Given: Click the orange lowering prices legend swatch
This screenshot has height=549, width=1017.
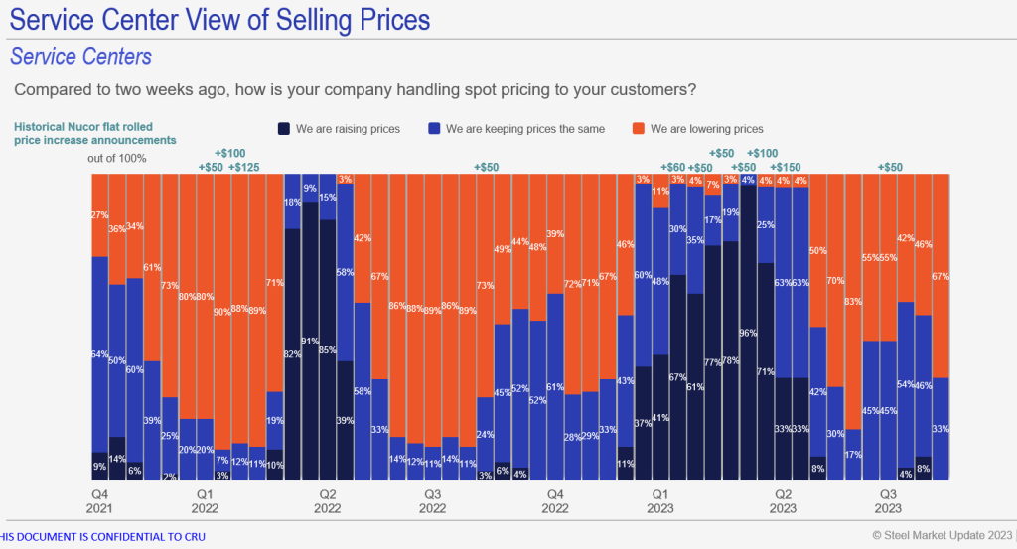Looking at the screenshot, I should (x=638, y=129).
